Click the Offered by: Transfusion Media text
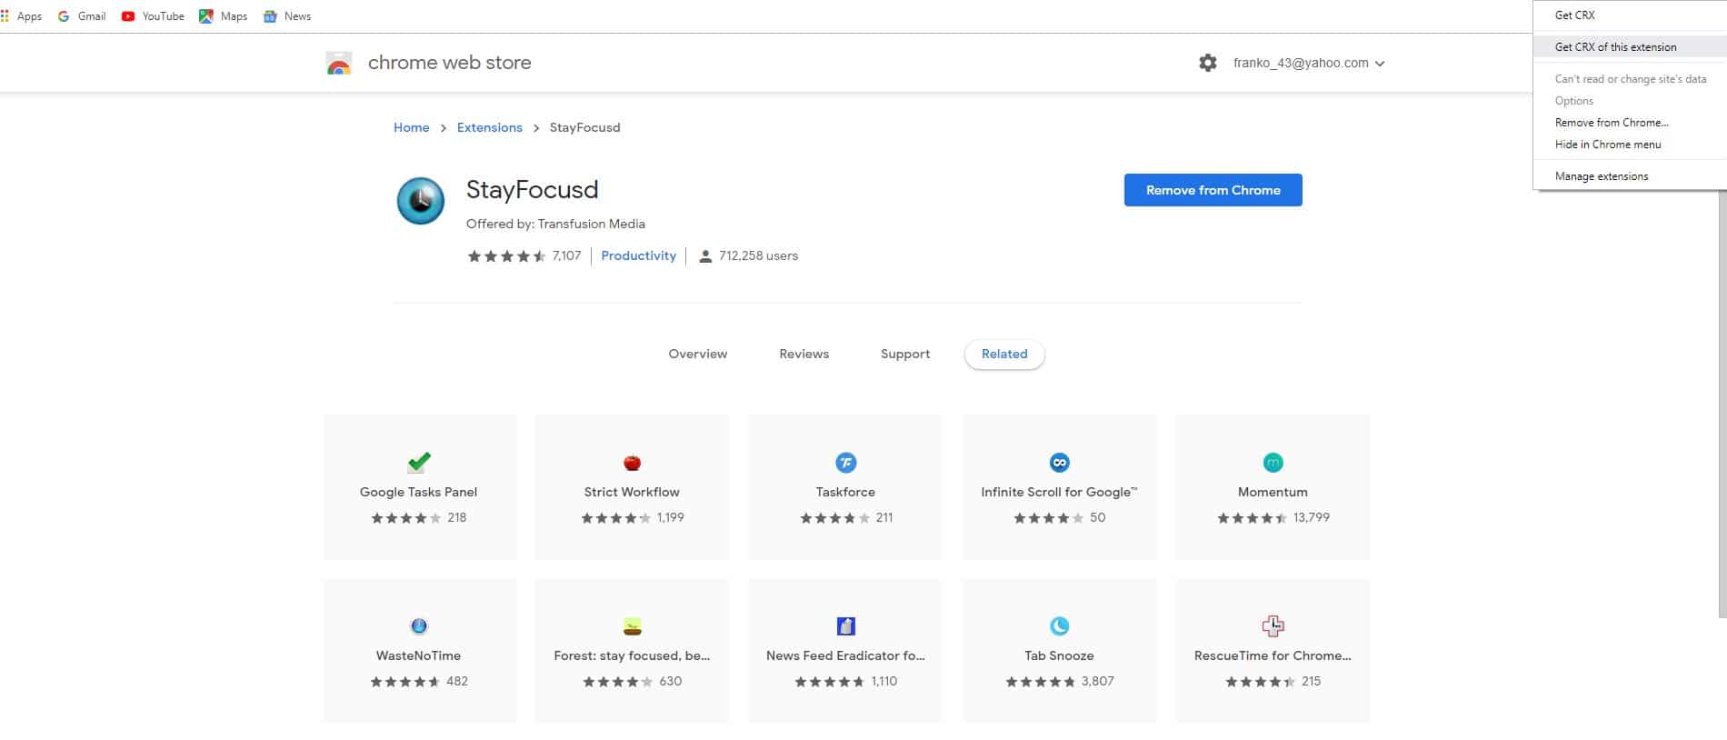Image resolution: width=1727 pixels, height=740 pixels. pos(556,224)
